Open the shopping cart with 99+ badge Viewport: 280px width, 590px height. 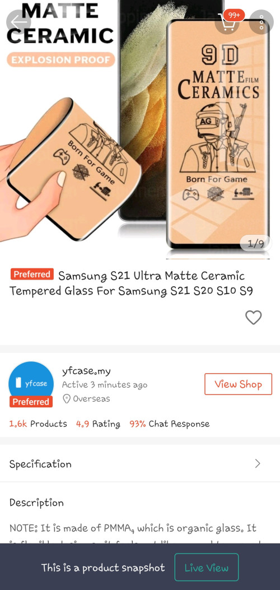click(x=228, y=22)
